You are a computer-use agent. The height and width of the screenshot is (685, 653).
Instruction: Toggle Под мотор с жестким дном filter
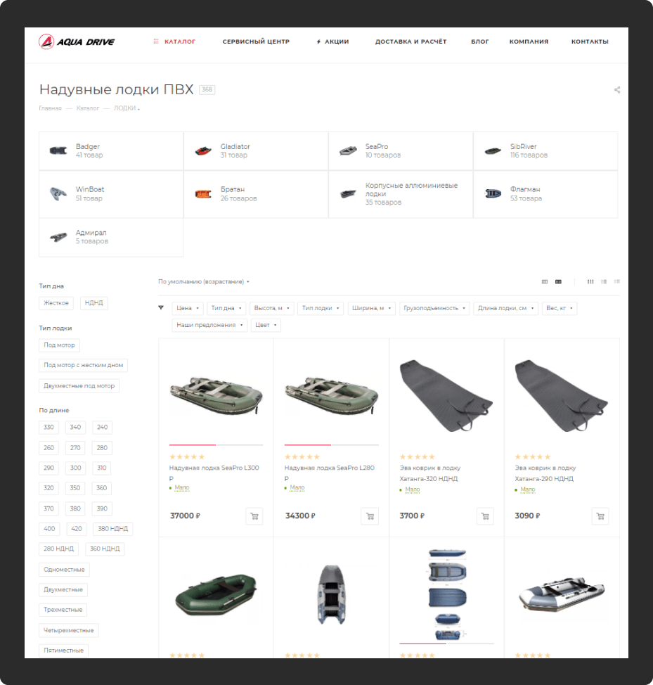click(84, 365)
